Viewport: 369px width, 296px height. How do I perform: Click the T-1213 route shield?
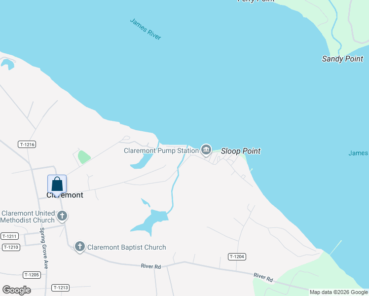click(61, 288)
